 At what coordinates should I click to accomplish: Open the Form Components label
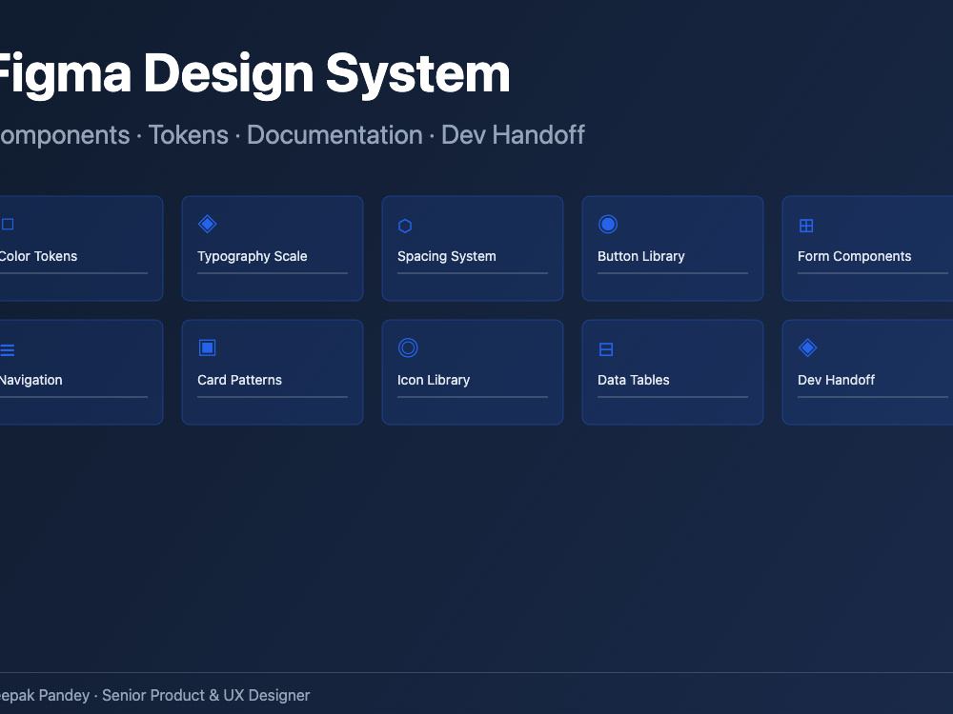coord(854,256)
